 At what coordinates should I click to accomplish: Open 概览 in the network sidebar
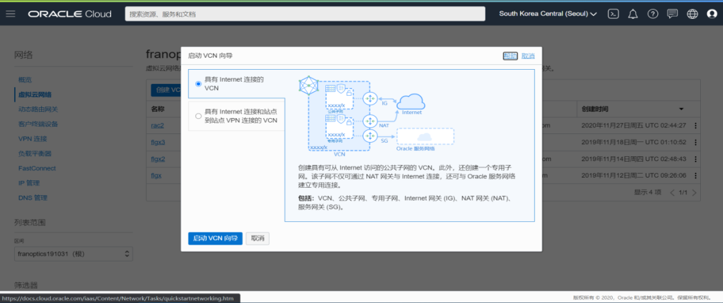(x=25, y=80)
